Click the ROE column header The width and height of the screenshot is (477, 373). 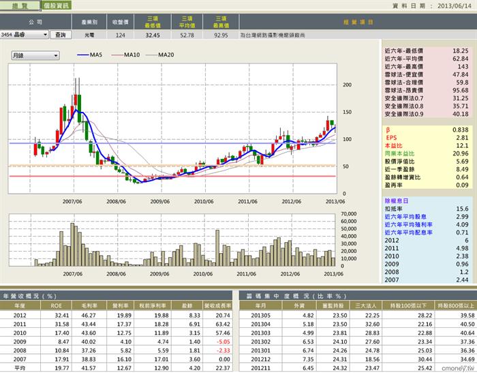[x=57, y=305]
